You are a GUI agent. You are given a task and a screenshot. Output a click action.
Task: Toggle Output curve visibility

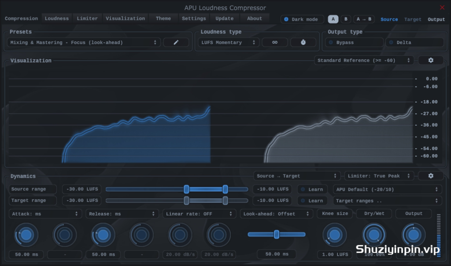point(436,19)
